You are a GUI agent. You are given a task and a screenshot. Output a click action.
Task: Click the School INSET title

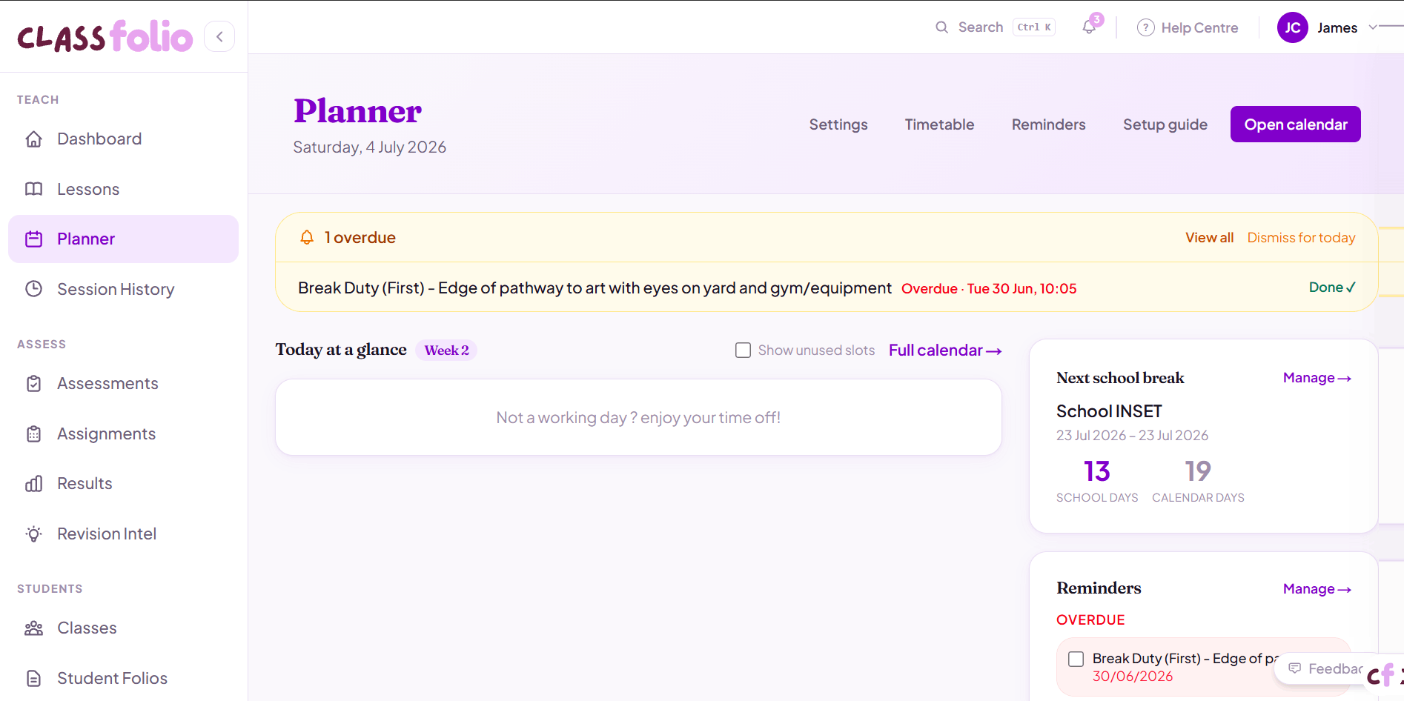1109,411
